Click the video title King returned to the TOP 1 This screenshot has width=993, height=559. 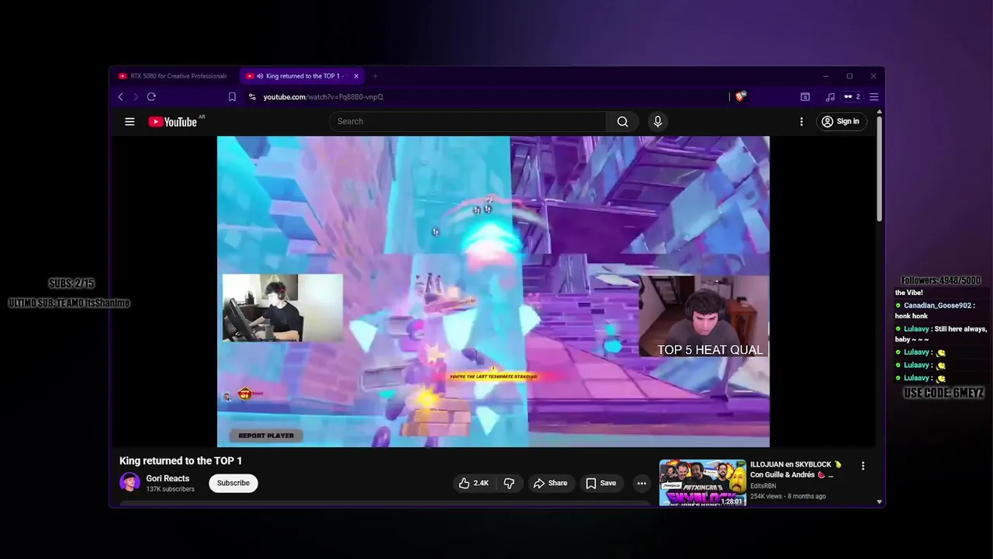click(x=181, y=460)
